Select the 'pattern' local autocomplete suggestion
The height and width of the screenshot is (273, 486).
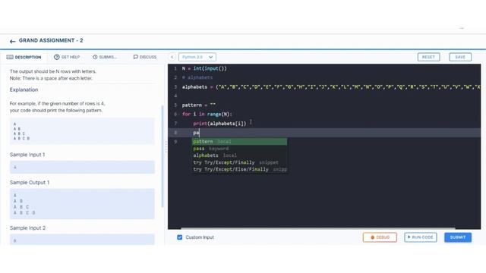point(239,142)
